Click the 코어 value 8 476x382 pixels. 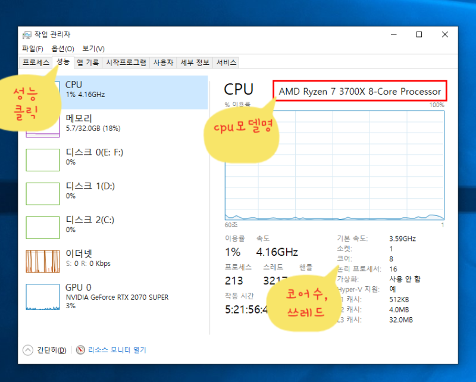tap(391, 259)
